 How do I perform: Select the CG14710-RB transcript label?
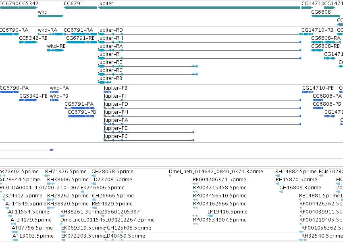coord(318,30)
